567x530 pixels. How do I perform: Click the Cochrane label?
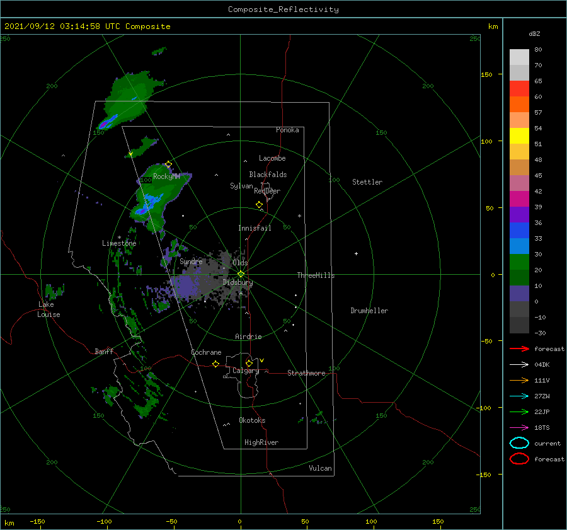click(206, 352)
